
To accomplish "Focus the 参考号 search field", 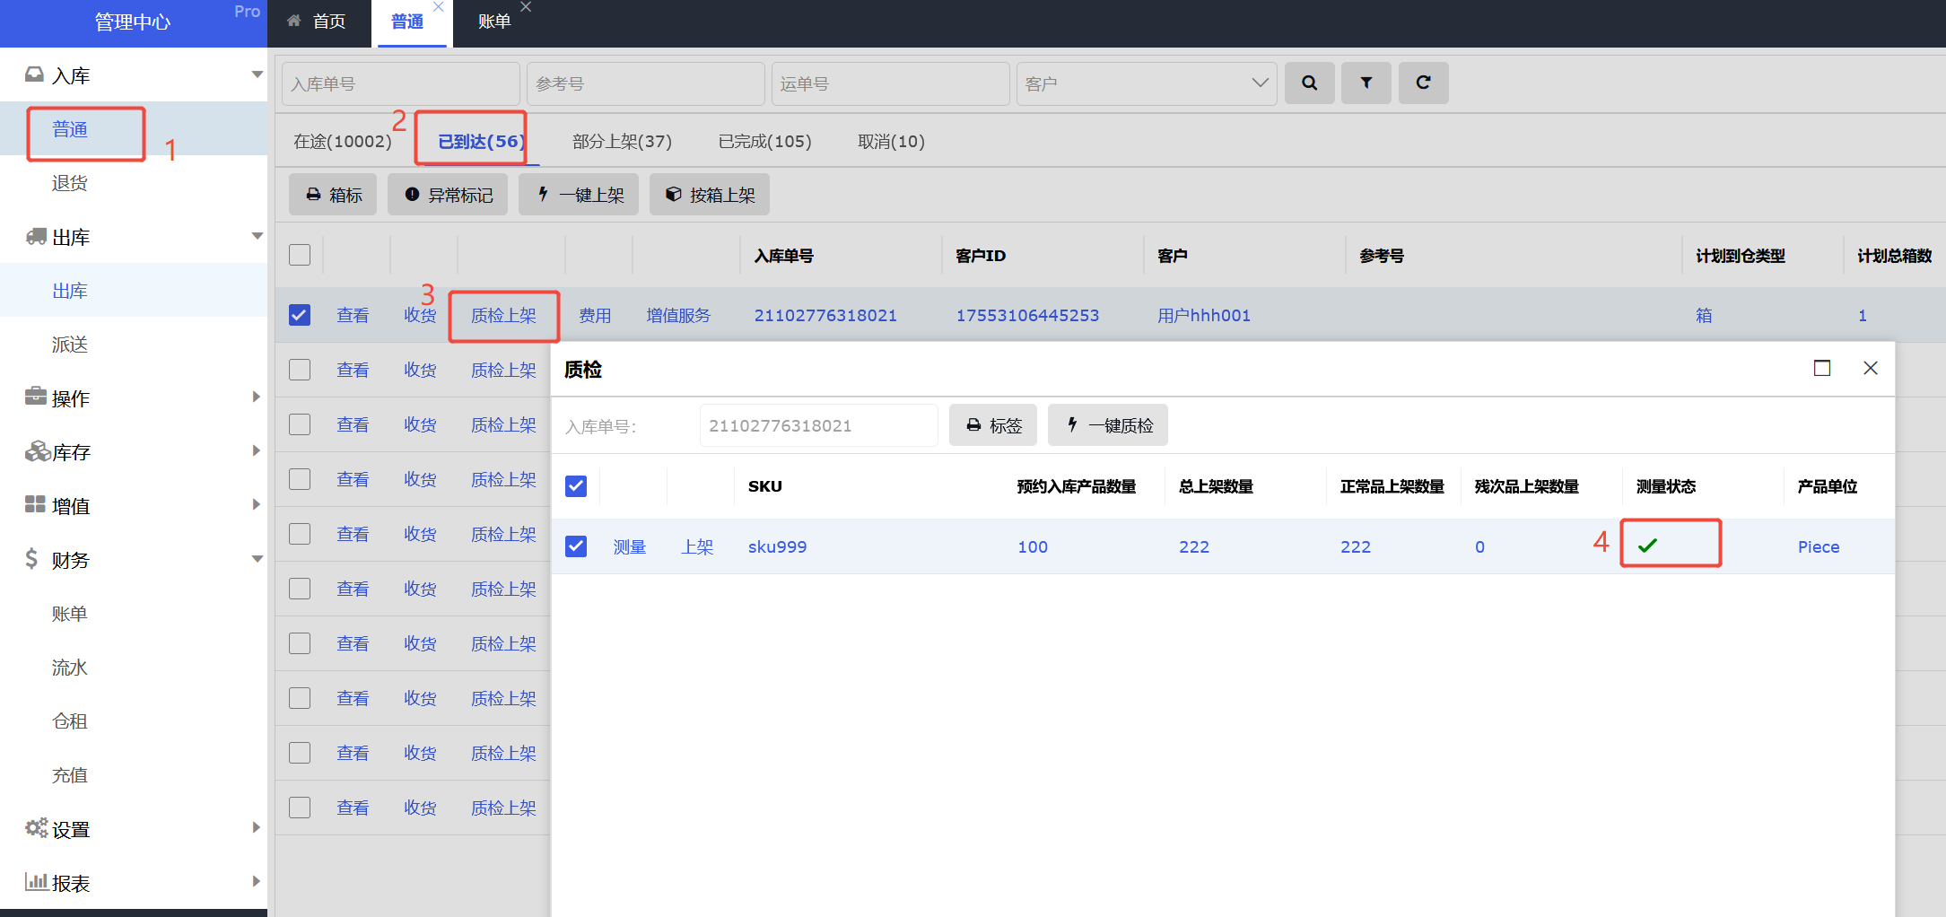I will [x=646, y=83].
